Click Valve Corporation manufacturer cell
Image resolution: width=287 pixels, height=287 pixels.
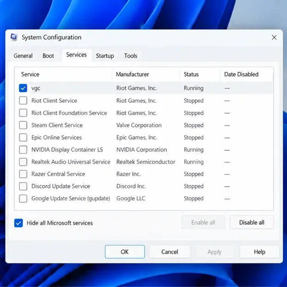point(139,125)
